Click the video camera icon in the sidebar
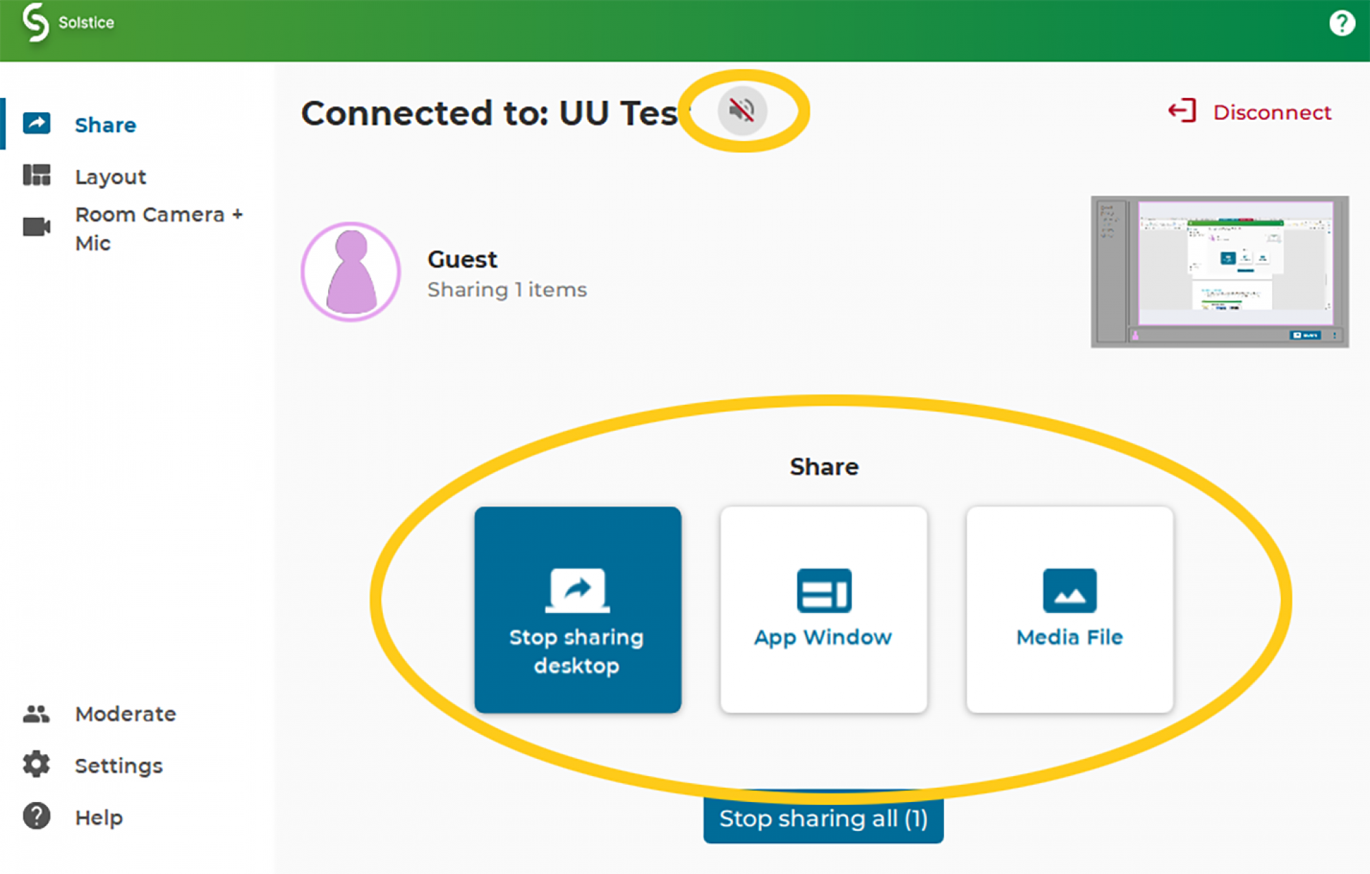Image resolution: width=1370 pixels, height=874 pixels. click(36, 227)
